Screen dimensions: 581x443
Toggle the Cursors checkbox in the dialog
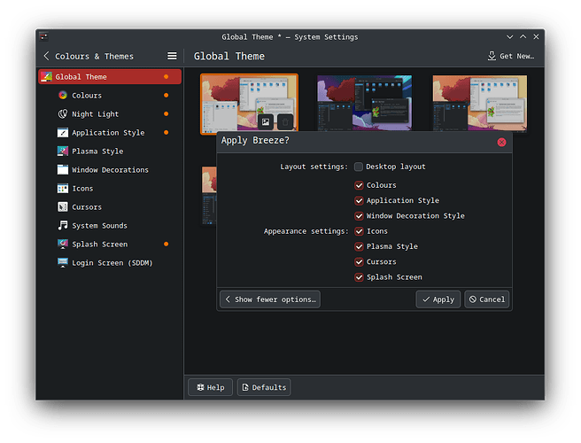point(359,262)
